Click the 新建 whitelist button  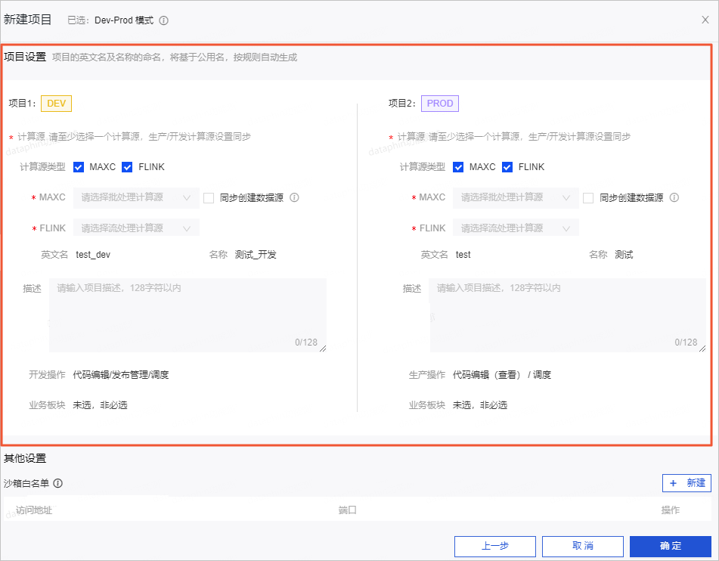tap(686, 483)
